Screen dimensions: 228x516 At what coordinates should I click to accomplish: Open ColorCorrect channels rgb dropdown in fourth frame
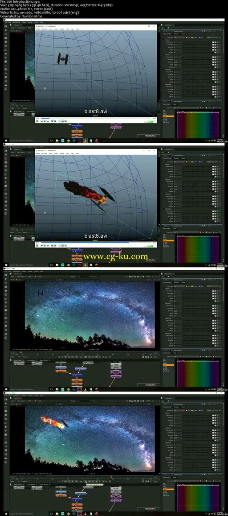179,410
